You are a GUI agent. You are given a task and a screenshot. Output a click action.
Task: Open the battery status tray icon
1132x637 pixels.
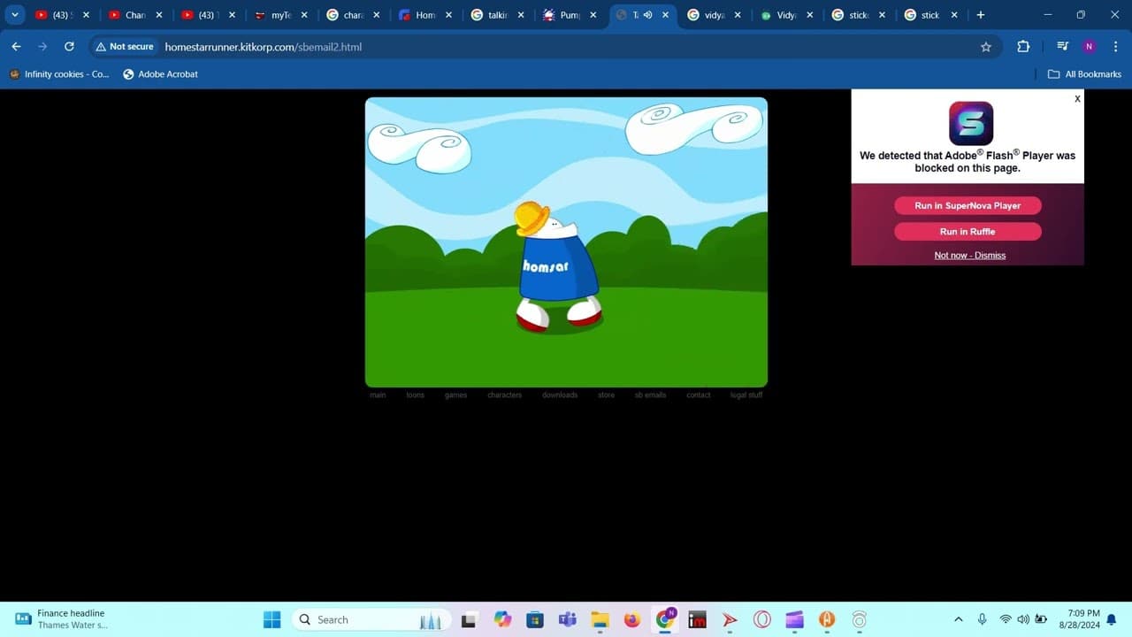pyautogui.click(x=1042, y=619)
